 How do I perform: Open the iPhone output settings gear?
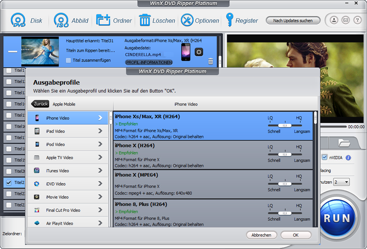point(199,52)
